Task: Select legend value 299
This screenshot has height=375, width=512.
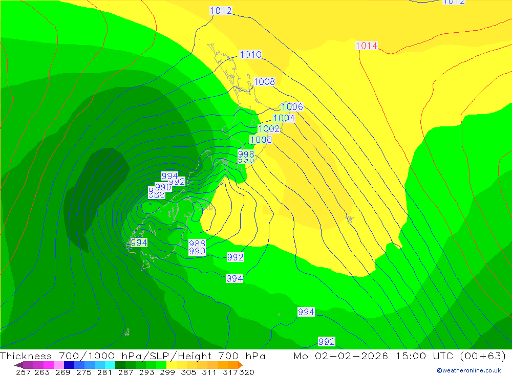Action: pos(167,372)
